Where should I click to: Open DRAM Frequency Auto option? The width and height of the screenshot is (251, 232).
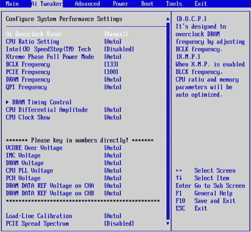(113, 80)
